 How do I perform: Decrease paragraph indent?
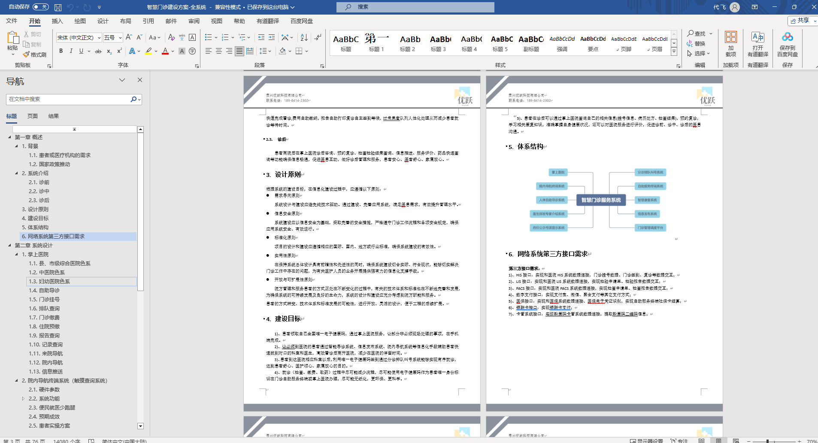[x=261, y=37]
